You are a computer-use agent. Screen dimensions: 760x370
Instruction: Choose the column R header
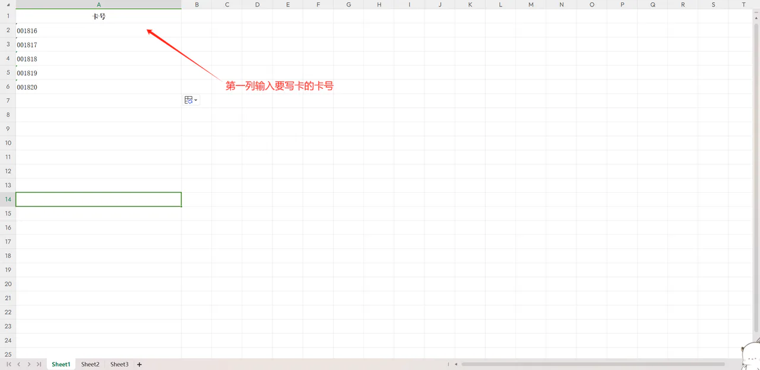click(x=683, y=5)
